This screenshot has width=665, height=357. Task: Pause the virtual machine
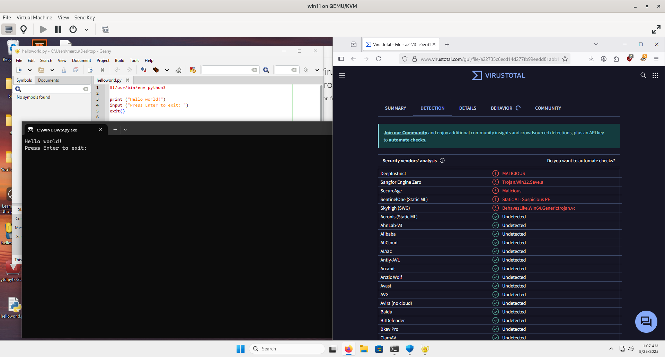pos(58,29)
